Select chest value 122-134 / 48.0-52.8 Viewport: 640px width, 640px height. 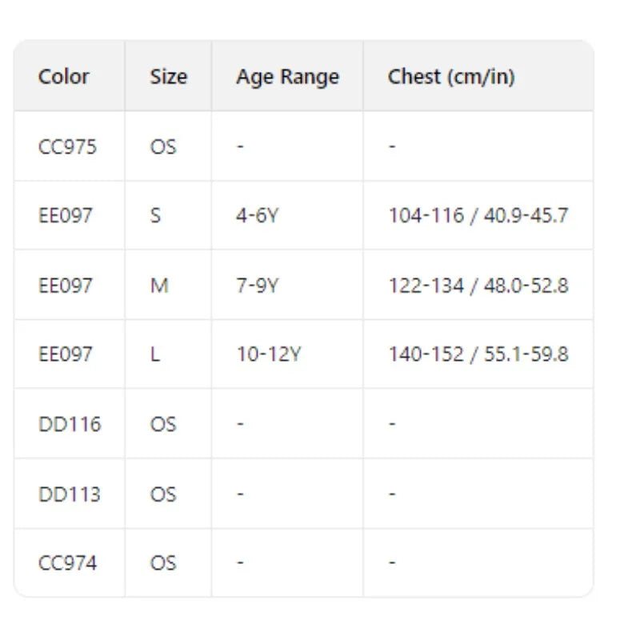478,286
